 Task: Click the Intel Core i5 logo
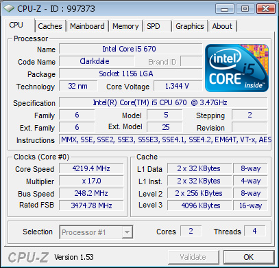[236, 68]
